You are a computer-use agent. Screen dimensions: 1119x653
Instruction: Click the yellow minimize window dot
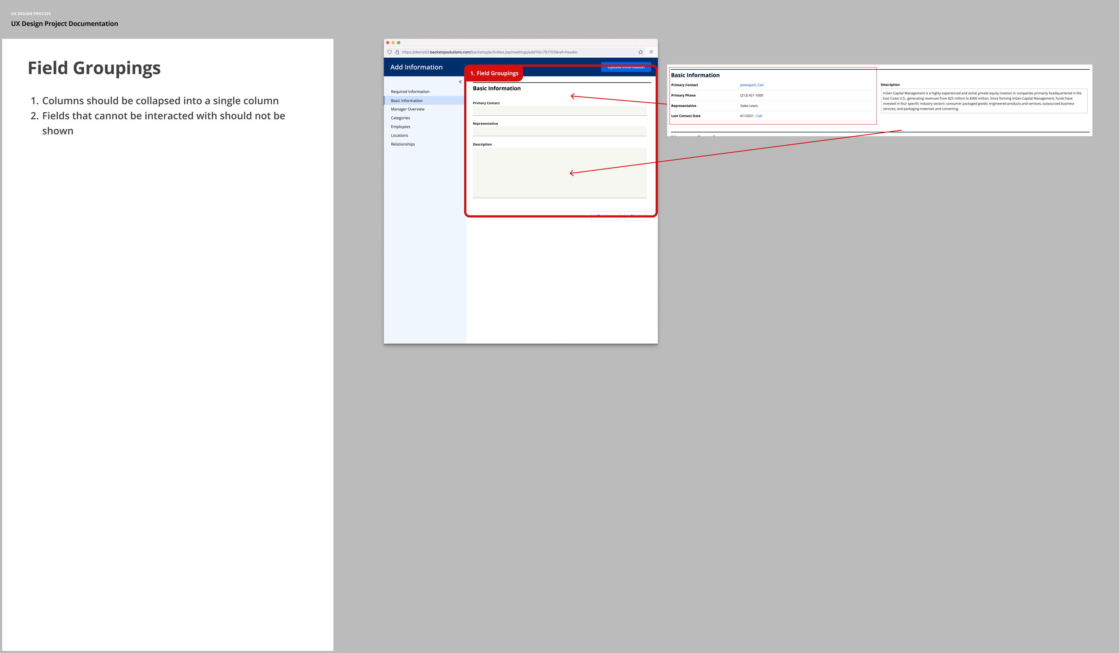coord(393,43)
